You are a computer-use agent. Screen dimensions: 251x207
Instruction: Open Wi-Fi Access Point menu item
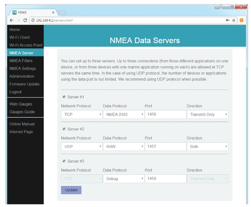26,45
